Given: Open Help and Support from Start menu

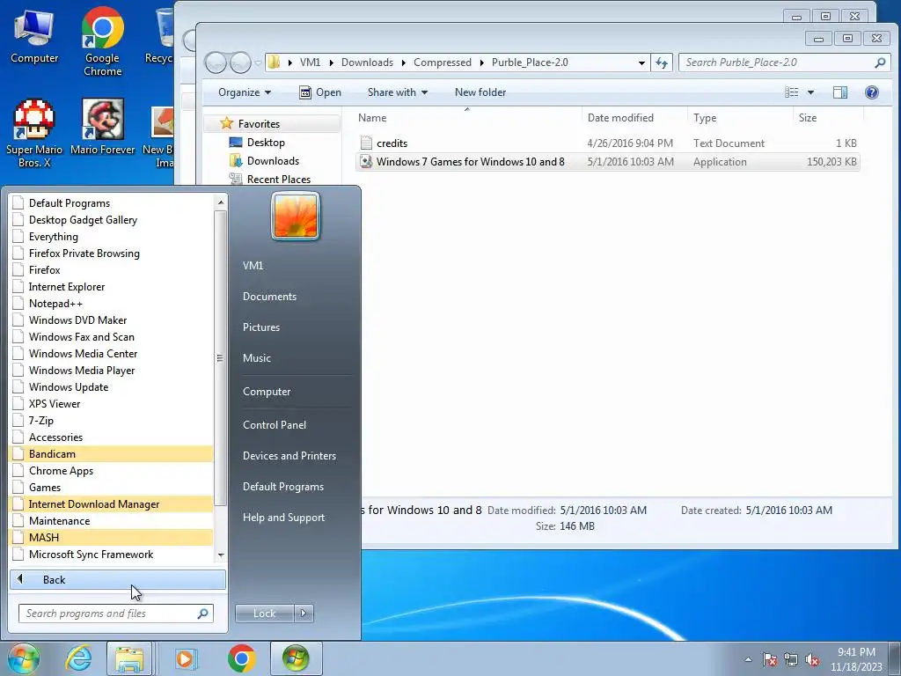Looking at the screenshot, I should (x=283, y=518).
